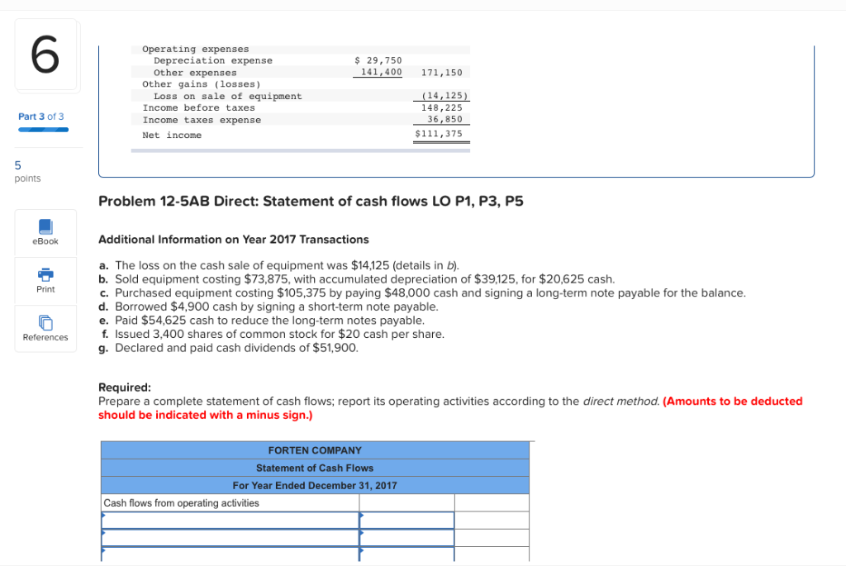
Task: Open the References documents icon
Action: click(45, 322)
